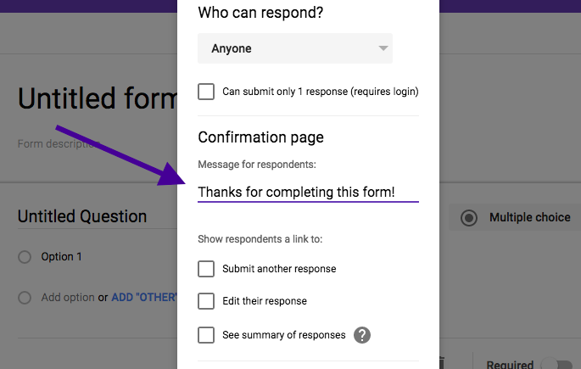Image resolution: width=581 pixels, height=369 pixels.
Task: Enable Can submit only 1 response
Action: click(x=206, y=92)
